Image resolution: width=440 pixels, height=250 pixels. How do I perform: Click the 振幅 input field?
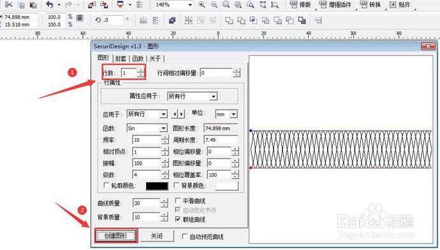pyautogui.click(x=147, y=163)
